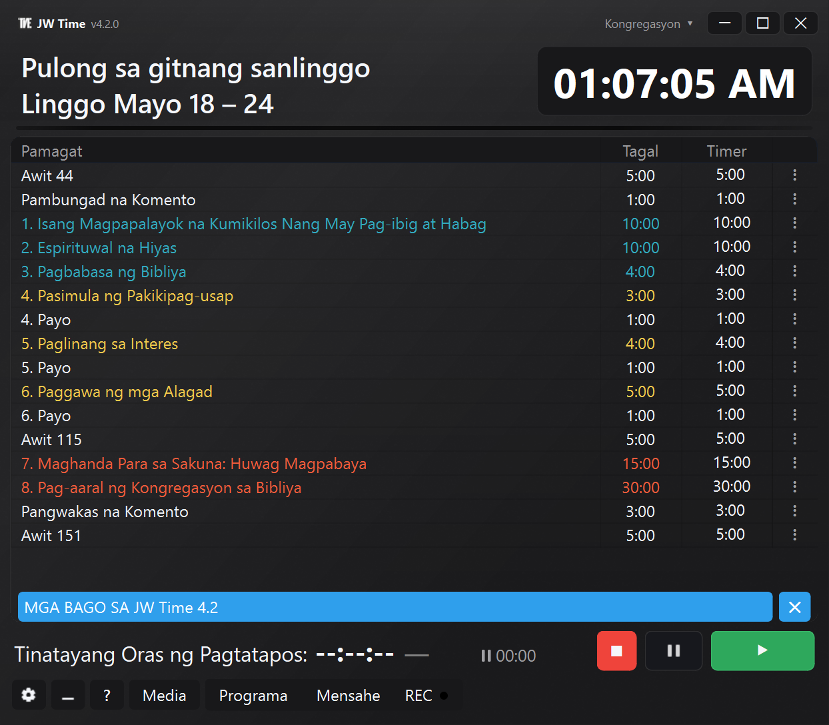Expand the Kongregasyon dropdown
829x725 pixels.
tap(648, 24)
